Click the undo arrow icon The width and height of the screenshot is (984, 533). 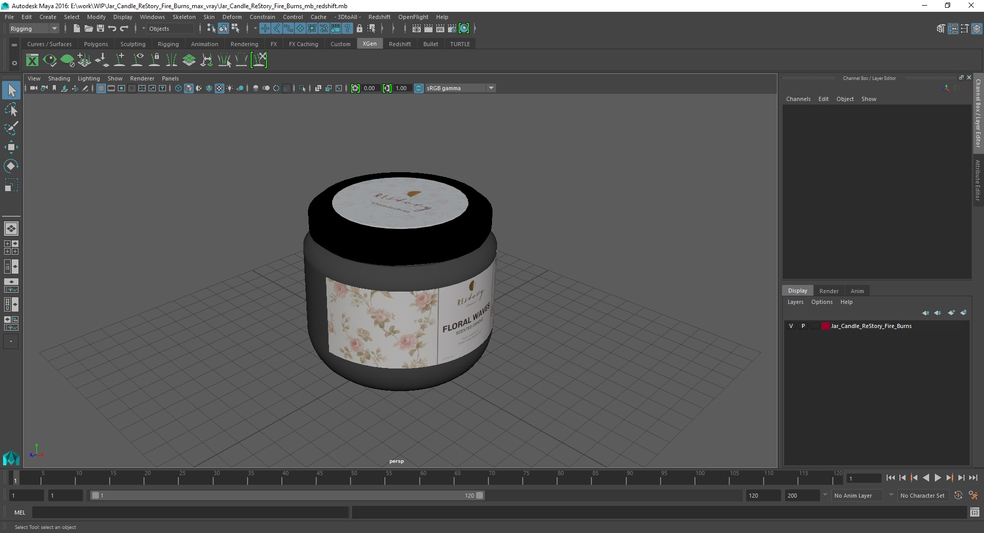pyautogui.click(x=112, y=29)
